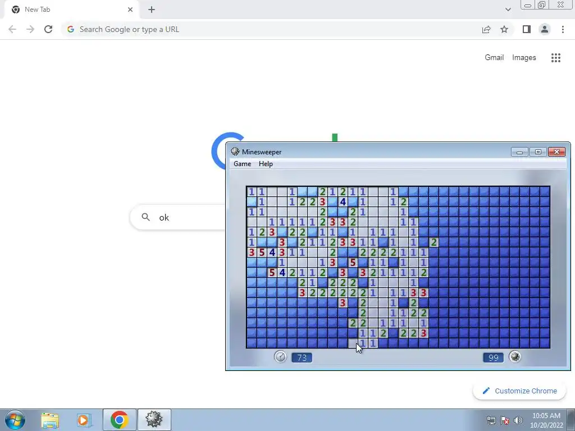
Task: Share this page from the address bar
Action: tap(486, 29)
